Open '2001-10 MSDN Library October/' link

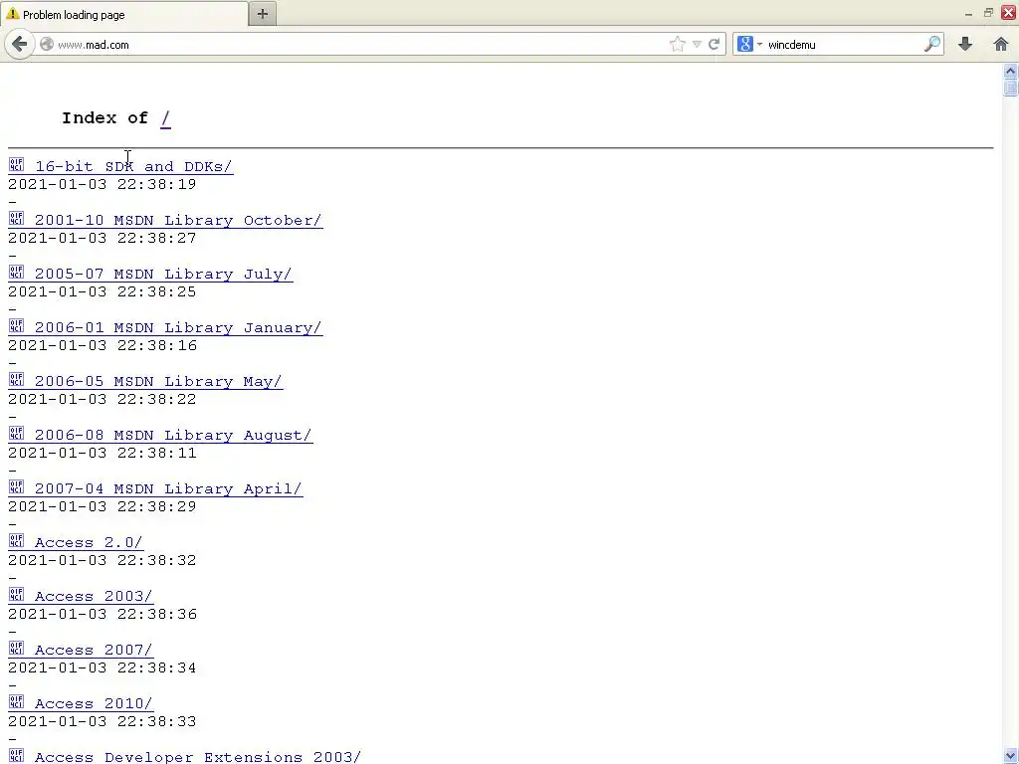point(178,220)
